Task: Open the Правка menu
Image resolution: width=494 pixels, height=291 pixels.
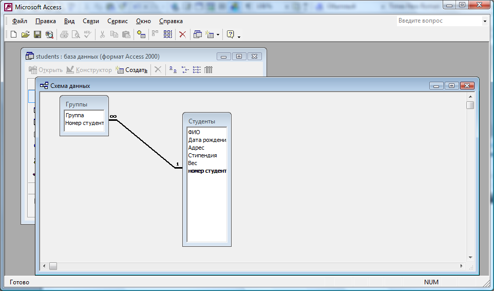Action: point(46,21)
